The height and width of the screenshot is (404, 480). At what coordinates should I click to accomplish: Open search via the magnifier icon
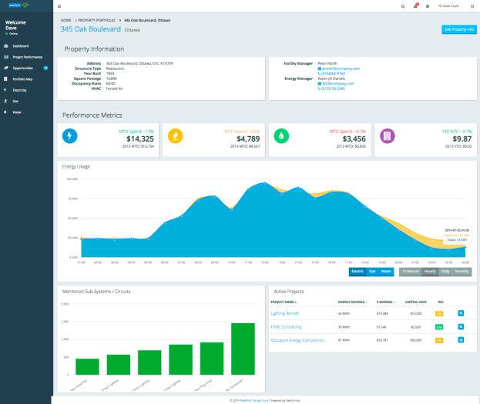coord(403,6)
